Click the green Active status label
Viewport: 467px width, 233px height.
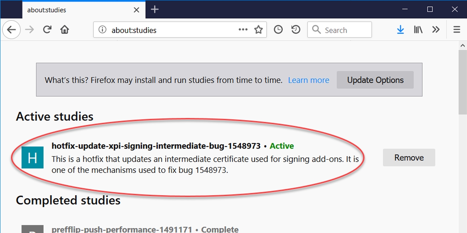(x=282, y=146)
